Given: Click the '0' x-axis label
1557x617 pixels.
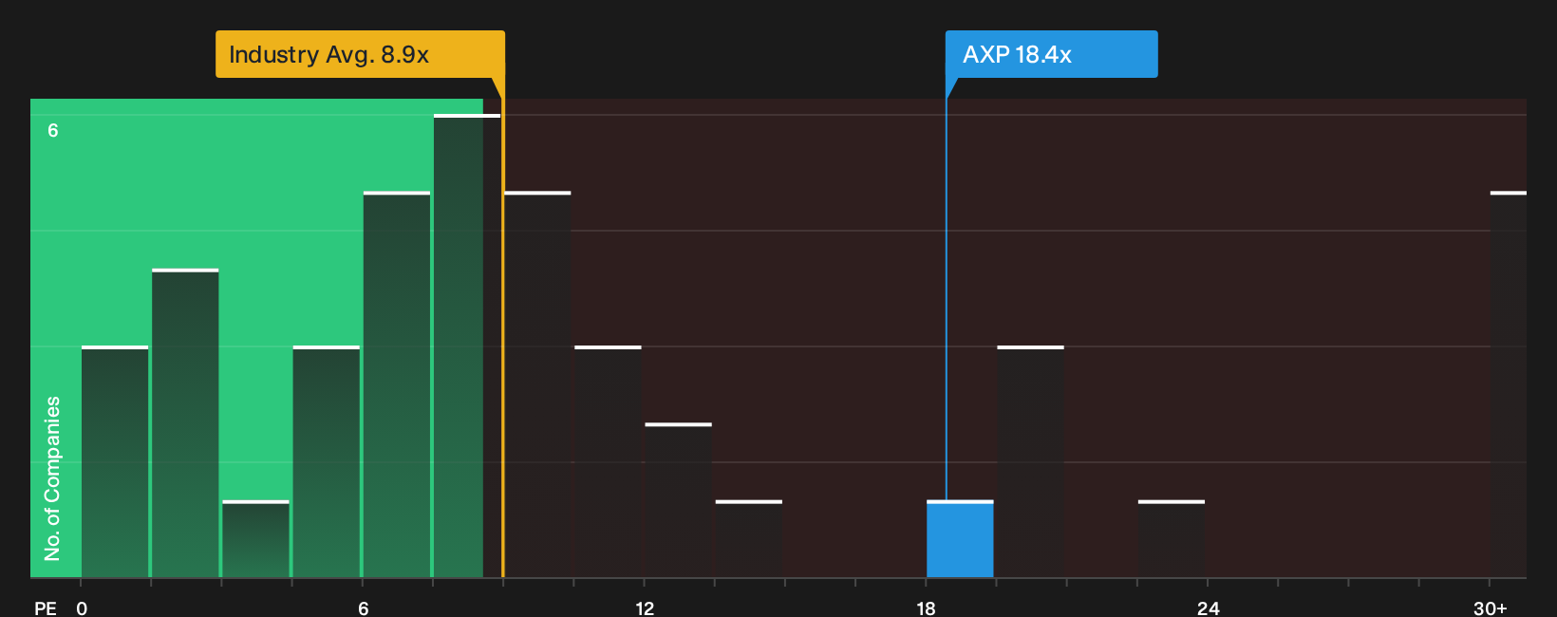Looking at the screenshot, I should [82, 608].
